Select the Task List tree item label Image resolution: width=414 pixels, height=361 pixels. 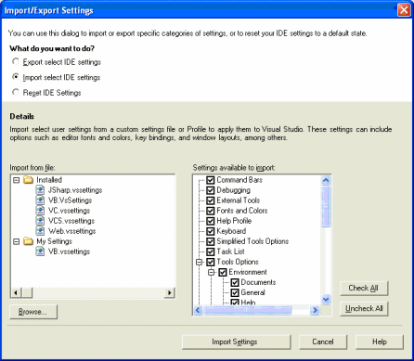[231, 251]
